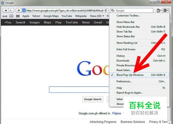Screen dimensions: 173x124
Task: Click the Google page search box
Action: [x=79, y=89]
